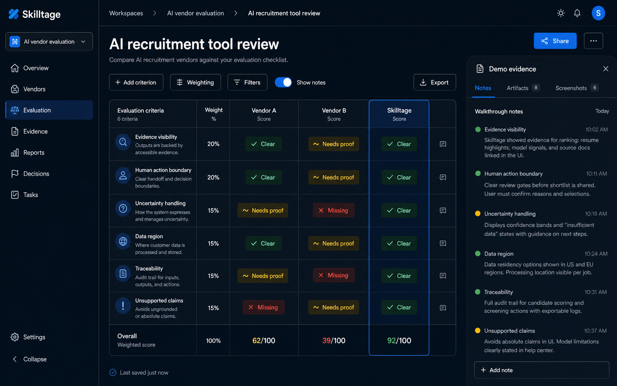Click the Add criterion button
617x386 pixels.
pos(136,82)
